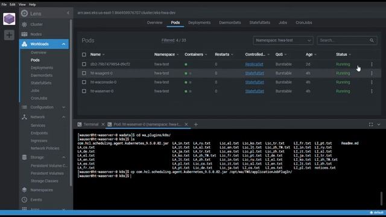
Task: Open Namespaces via its layers icon
Action: [x=24, y=190]
